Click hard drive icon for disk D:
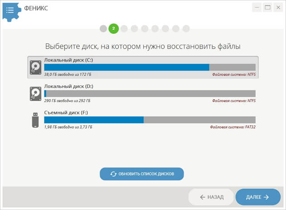Screen dimensions: 286x210 click(35, 94)
